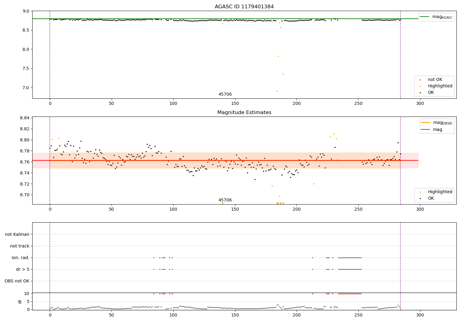Click the mag AGASC legend entry

(436, 17)
